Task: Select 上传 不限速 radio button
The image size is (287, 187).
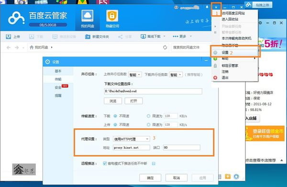Action: pyautogui.click(x=115, y=125)
